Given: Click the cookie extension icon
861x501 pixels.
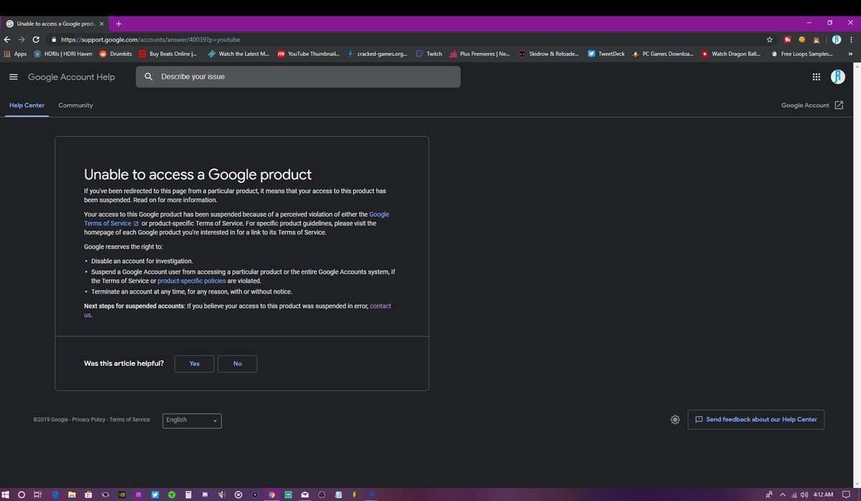Looking at the screenshot, I should click(x=801, y=39).
